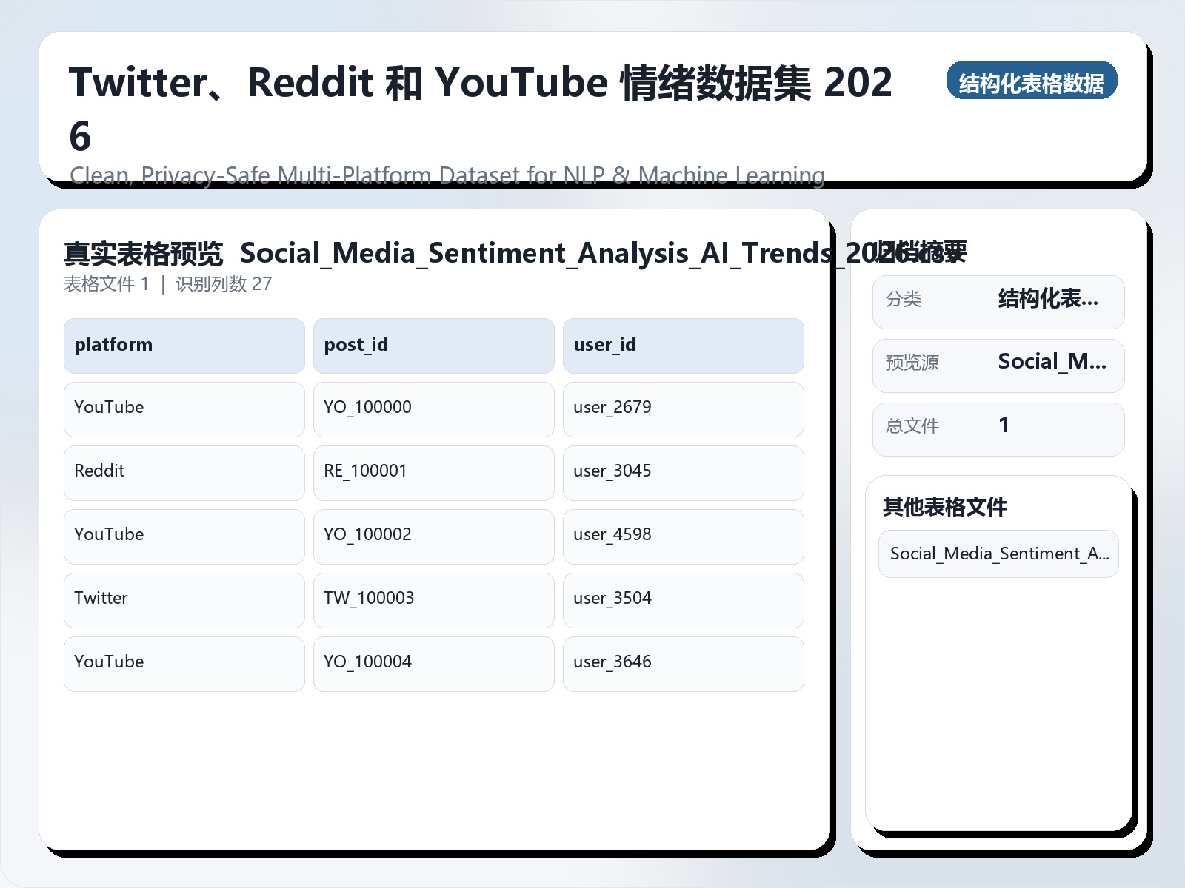Click the 分类 summary row
Image resolution: width=1185 pixels, height=888 pixels.
(x=998, y=301)
